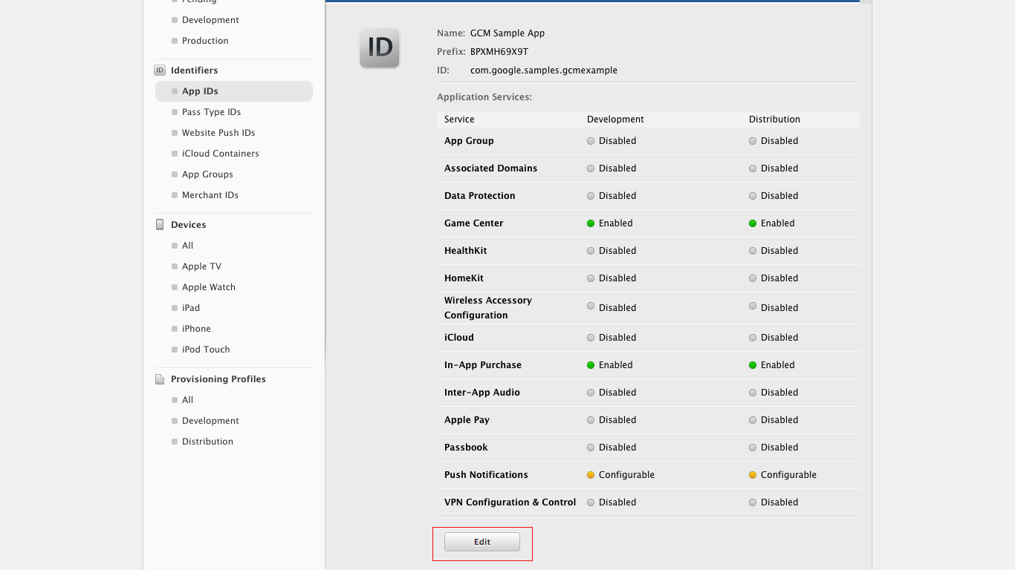Click the Identifiers section ID icon

(160, 71)
